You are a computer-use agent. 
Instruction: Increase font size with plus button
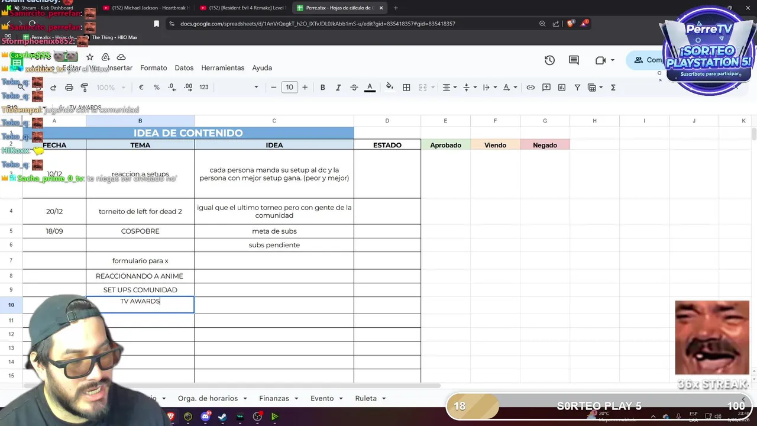(305, 87)
